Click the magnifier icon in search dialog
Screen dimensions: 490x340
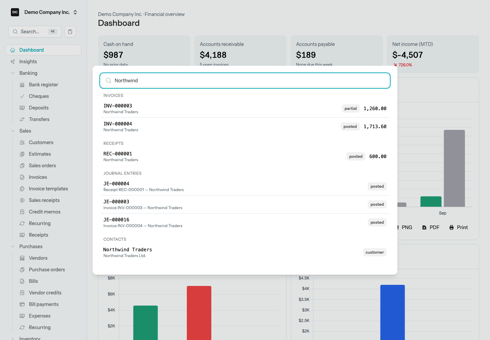click(109, 81)
